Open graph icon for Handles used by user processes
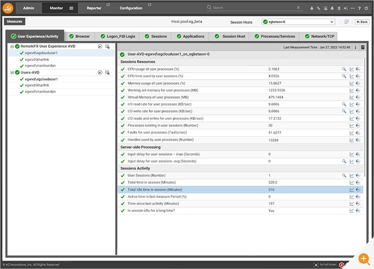The image size is (374, 269). pos(352,140)
